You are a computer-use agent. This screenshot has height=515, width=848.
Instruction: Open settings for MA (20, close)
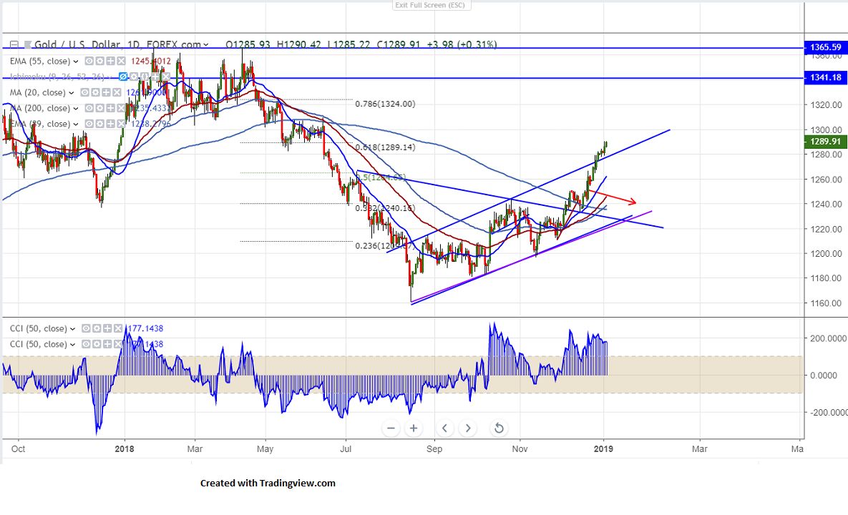click(x=95, y=92)
